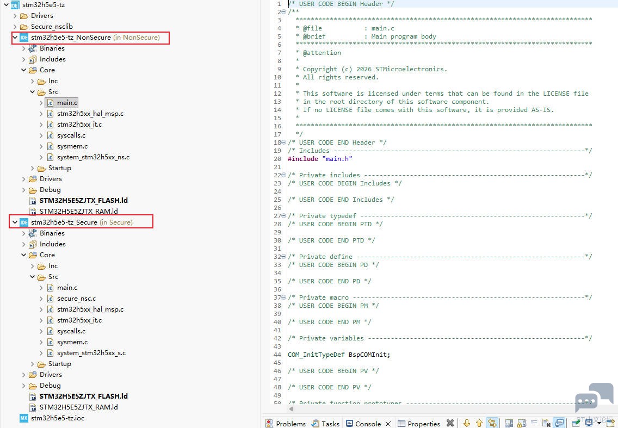Image resolution: width=618 pixels, height=428 pixels.
Task: Fold the header comment at line 2
Action: tap(284, 12)
